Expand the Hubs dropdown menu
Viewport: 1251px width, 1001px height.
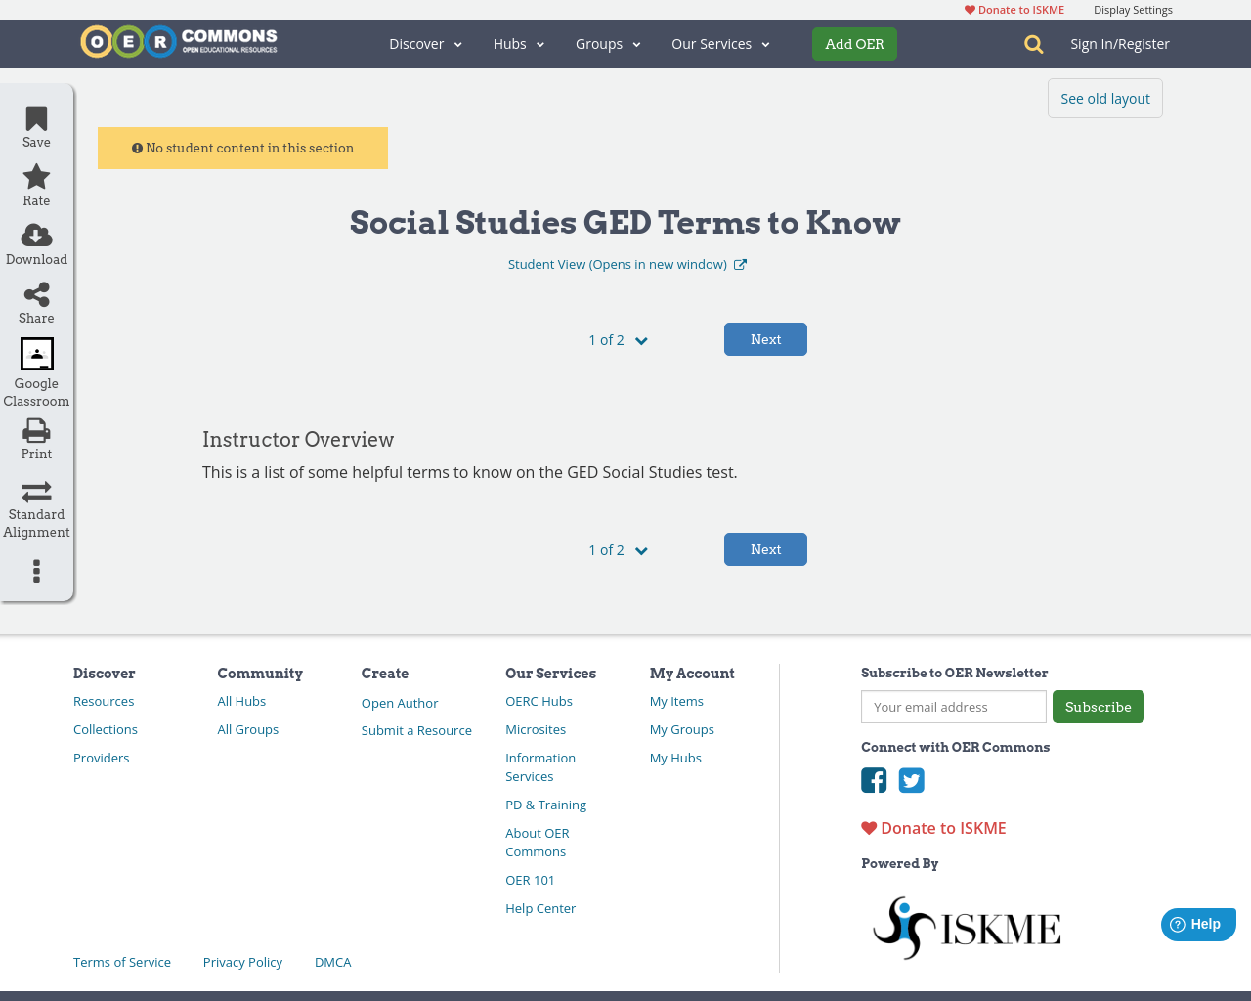click(518, 44)
